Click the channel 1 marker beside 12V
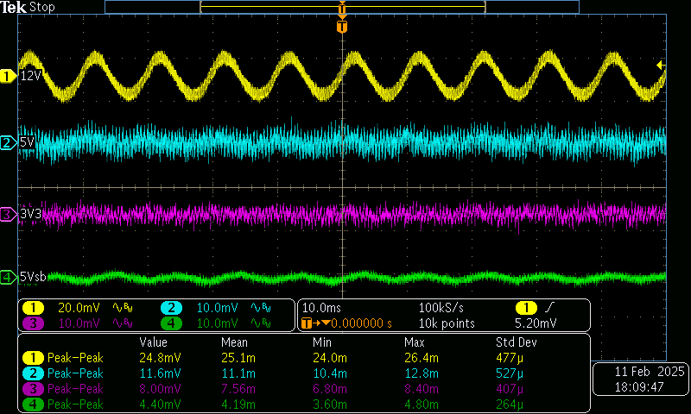Screen dimensions: 691x414 coord(8,76)
